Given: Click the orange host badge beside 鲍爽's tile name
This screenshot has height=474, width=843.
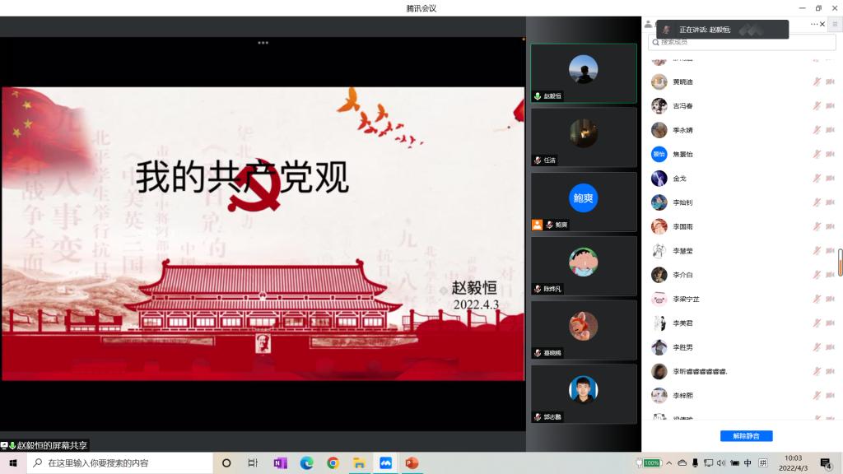Looking at the screenshot, I should (537, 225).
